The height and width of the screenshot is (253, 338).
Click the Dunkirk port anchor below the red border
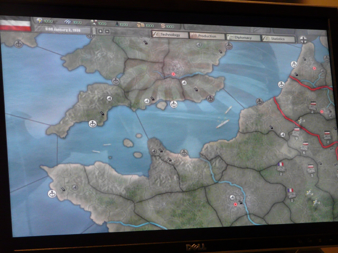pos(281,84)
